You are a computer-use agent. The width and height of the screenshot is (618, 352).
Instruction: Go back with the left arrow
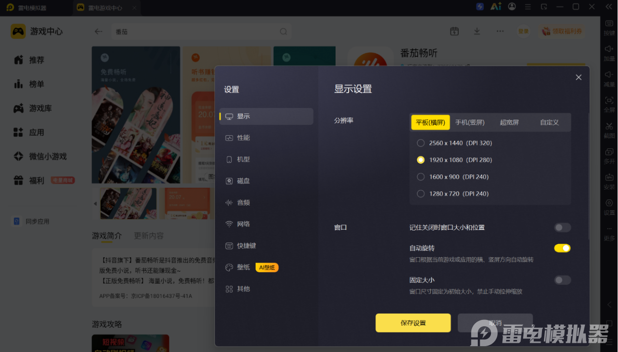[98, 32]
